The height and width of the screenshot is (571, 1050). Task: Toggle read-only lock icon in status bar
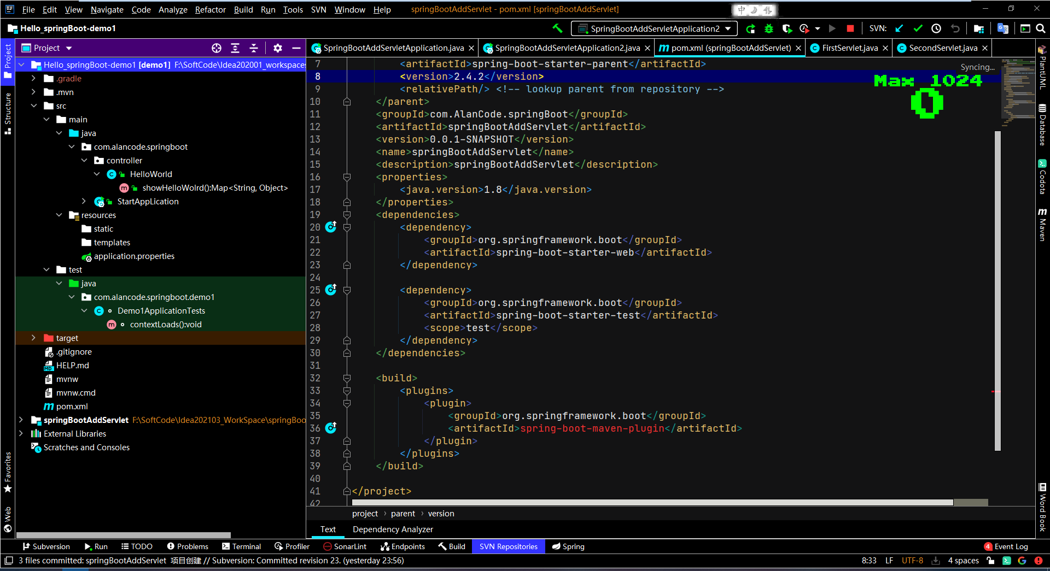click(x=990, y=561)
